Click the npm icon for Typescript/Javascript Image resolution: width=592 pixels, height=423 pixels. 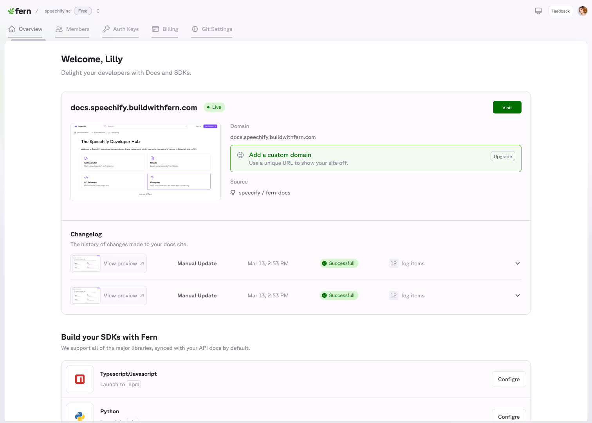point(80,379)
